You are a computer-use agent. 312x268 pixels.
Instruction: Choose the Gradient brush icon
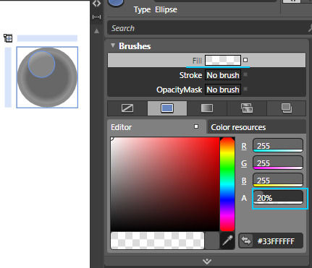[x=207, y=108]
